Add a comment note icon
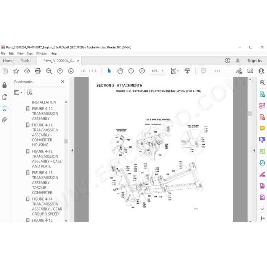267x267 pixels. [203, 71]
